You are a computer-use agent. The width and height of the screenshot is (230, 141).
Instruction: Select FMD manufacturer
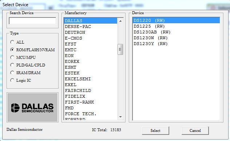pyautogui.click(x=91, y=108)
